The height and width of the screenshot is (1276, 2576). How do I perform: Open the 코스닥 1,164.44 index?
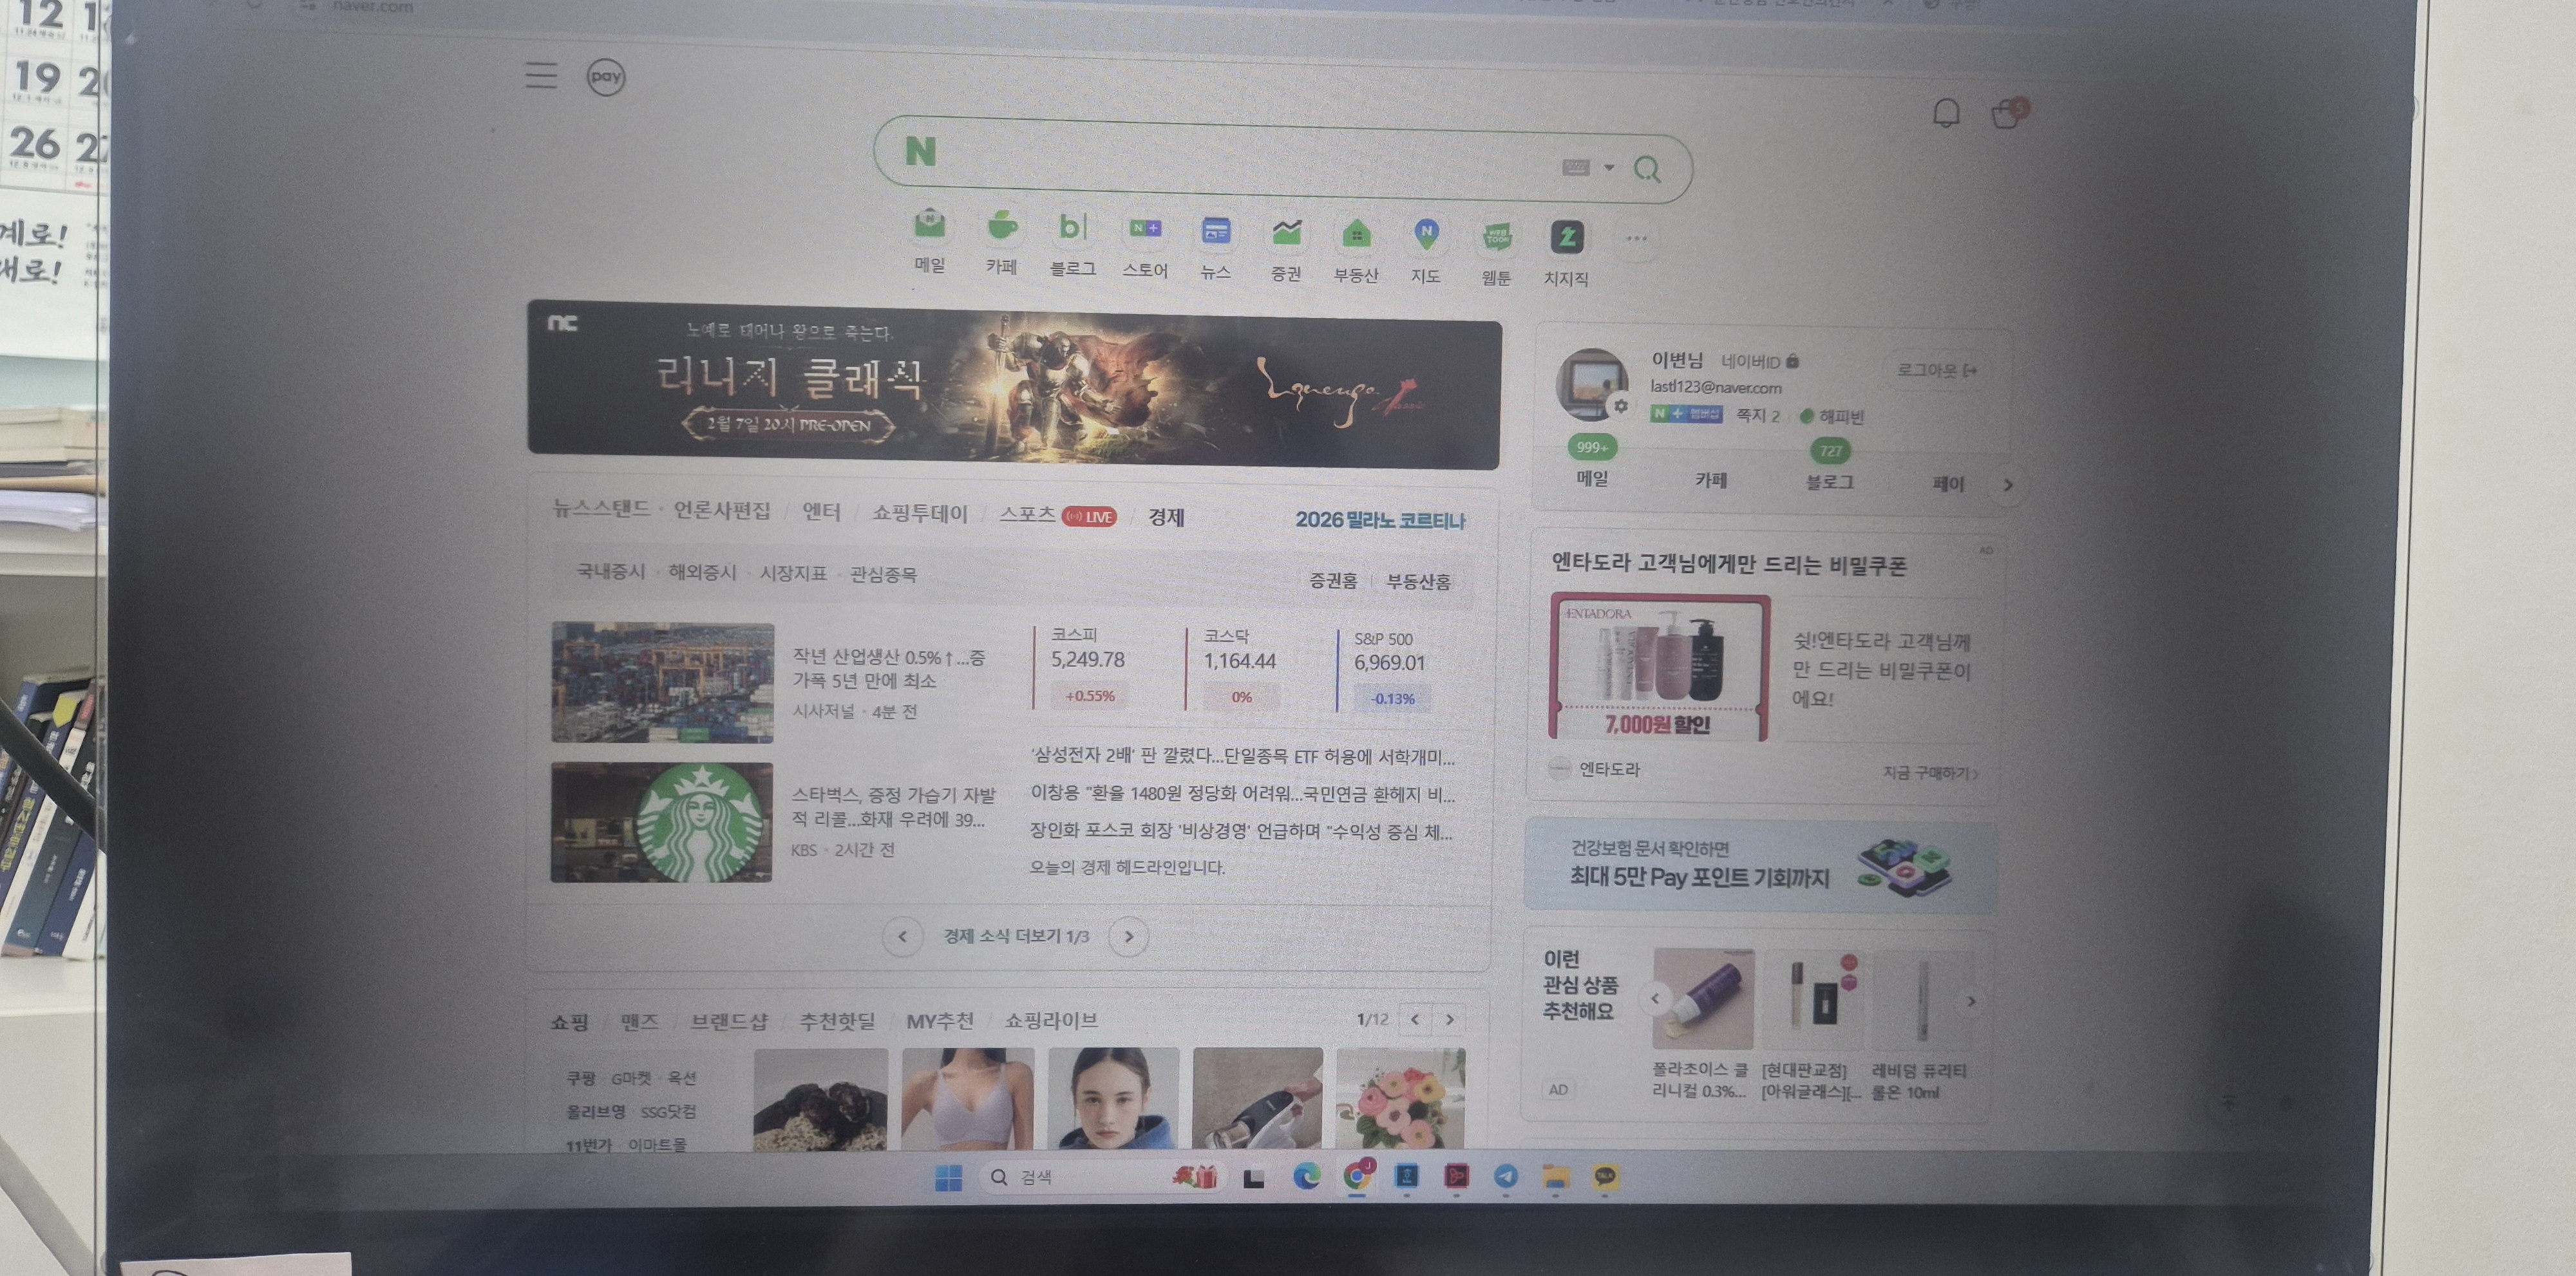(1241, 669)
